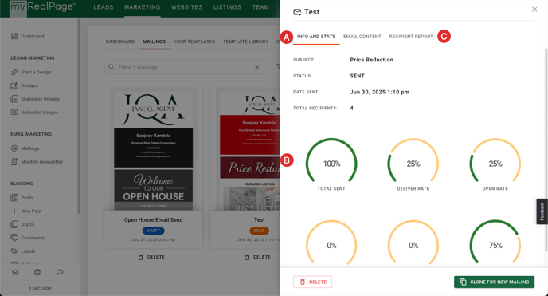Screen dimensions: 548x296
Task: Clear the mailings filter with the X
Action: pos(256,67)
